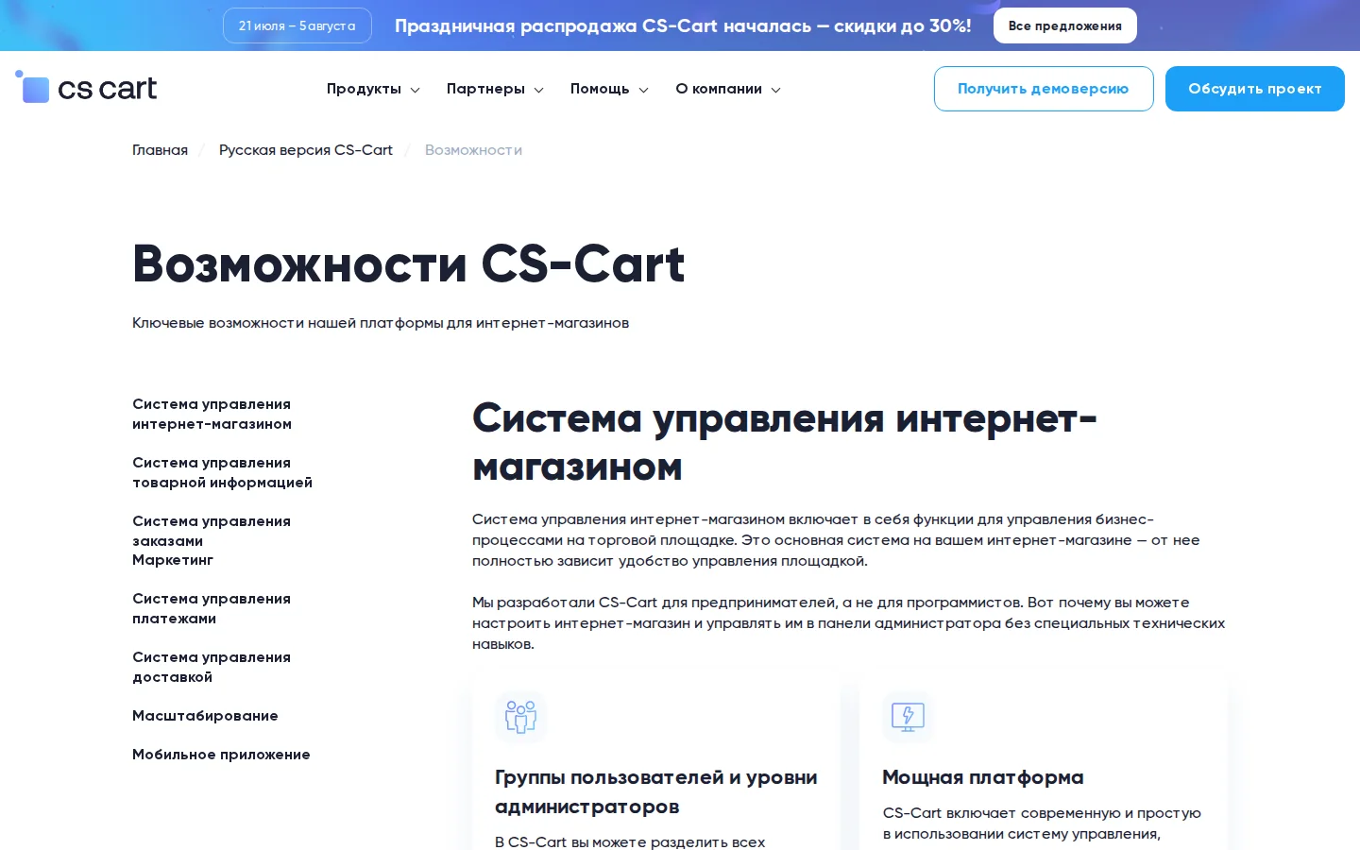Click the Возможности CS-Cart page heading

(409, 263)
